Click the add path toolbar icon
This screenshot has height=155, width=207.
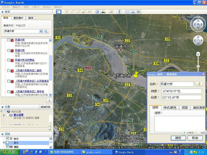(78, 12)
